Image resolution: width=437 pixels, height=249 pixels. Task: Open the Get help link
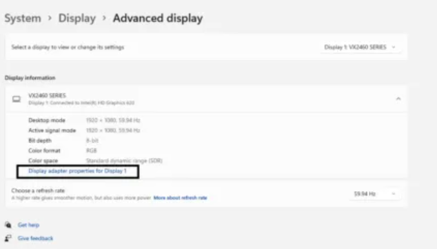point(28,225)
